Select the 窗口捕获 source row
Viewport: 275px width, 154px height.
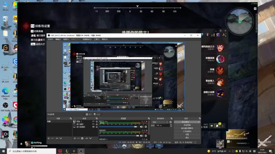(x=85, y=124)
